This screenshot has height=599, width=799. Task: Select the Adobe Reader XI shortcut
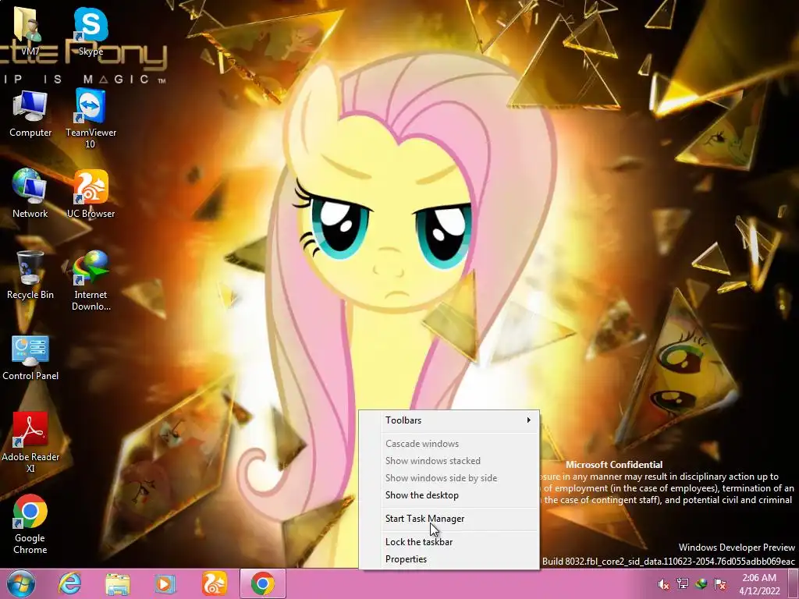(x=30, y=442)
